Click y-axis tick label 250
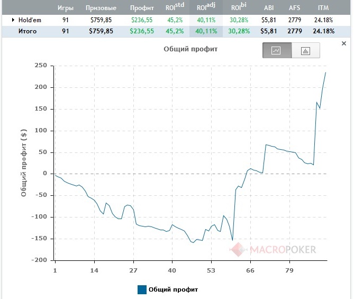Viewport: 354px width, 299px height. (41, 66)
